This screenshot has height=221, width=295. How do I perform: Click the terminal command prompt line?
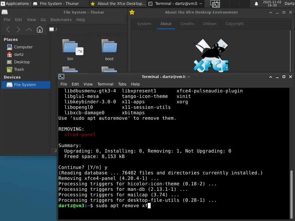pyautogui.click(x=104, y=205)
